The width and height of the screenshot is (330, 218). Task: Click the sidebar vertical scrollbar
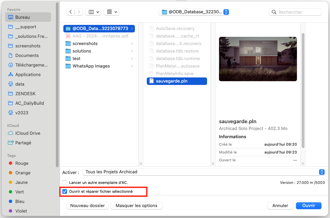pyautogui.click(x=57, y=84)
